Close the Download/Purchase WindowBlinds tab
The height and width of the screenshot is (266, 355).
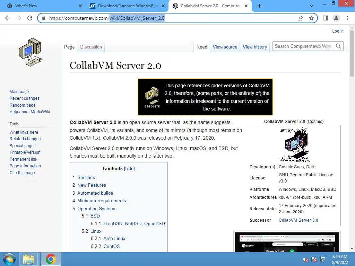[x=163, y=6]
